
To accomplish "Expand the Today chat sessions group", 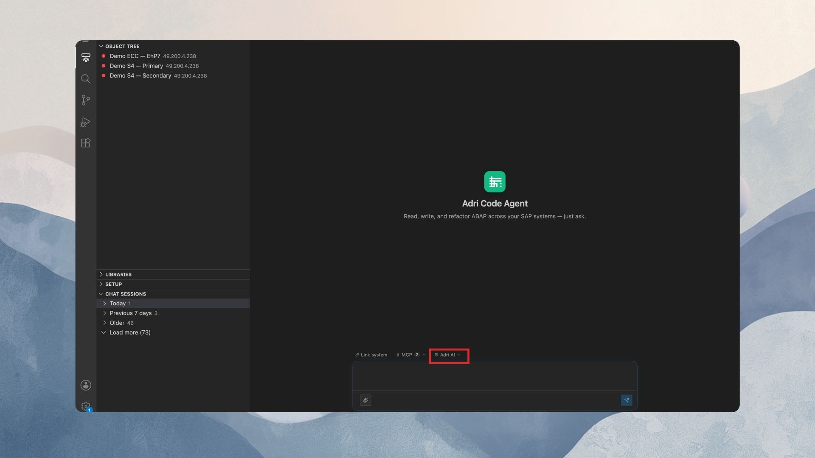I will point(173,303).
